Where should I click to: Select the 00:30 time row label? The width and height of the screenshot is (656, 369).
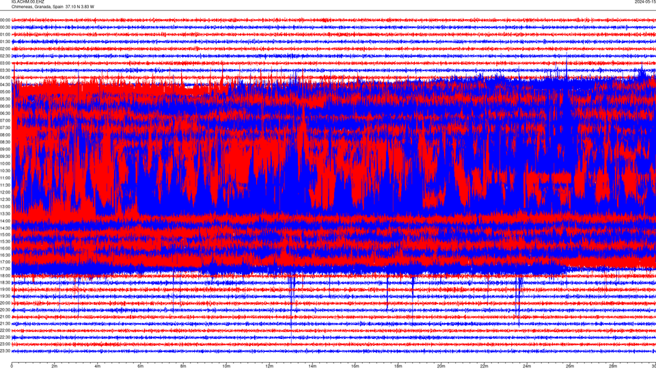(5, 27)
